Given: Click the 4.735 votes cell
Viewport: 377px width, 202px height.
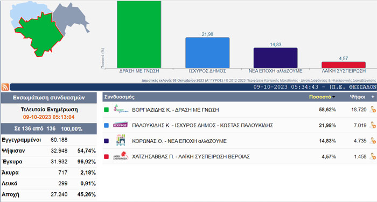Looking at the screenshot, I should click(360, 141).
